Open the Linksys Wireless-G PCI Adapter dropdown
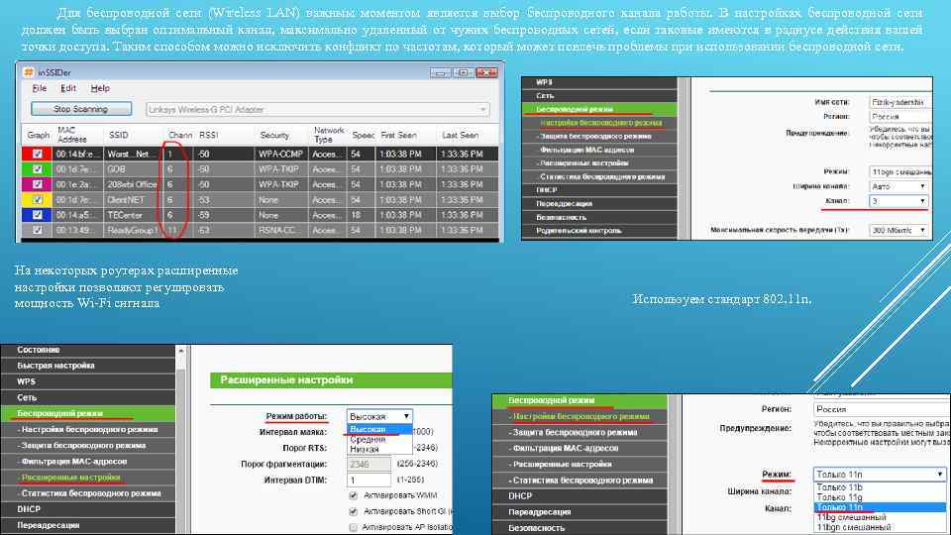The width and height of the screenshot is (951, 535). click(317, 110)
